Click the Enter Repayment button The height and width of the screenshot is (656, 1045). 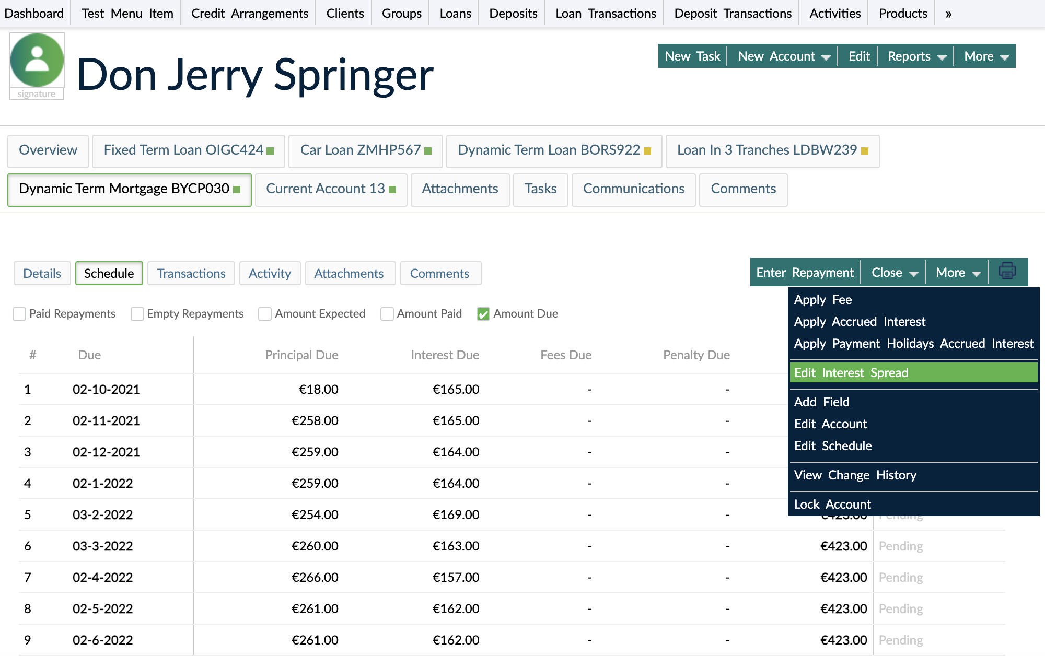(804, 272)
